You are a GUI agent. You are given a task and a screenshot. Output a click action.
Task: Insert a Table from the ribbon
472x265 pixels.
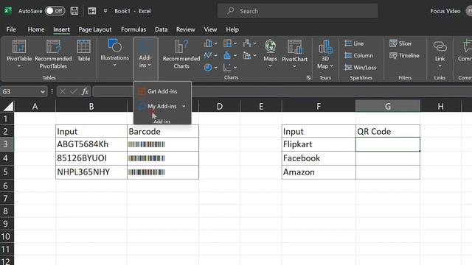(x=83, y=51)
